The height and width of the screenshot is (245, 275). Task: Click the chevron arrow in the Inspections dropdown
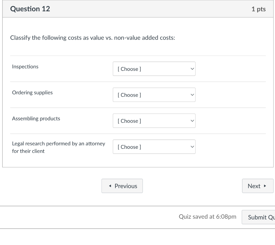point(192,69)
